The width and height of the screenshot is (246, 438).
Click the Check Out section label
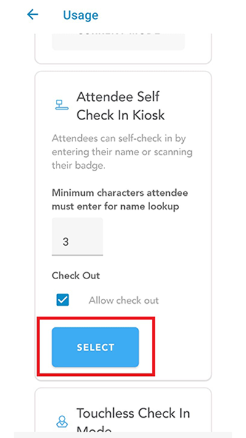pyautogui.click(x=76, y=276)
